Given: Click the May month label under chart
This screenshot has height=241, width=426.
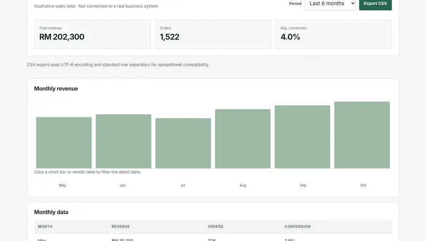Looking at the screenshot, I should [62, 185].
